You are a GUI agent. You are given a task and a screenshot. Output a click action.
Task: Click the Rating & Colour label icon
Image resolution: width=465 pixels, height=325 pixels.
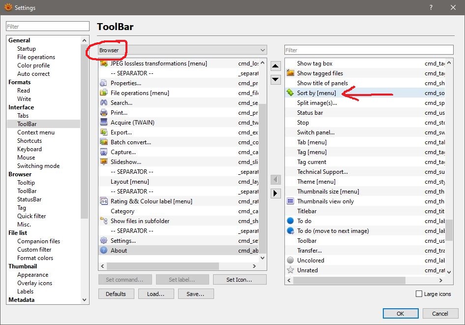103,201
